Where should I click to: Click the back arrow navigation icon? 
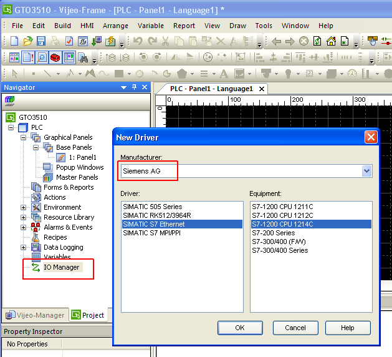(276, 41)
